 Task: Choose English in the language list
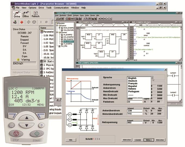point(132,78)
